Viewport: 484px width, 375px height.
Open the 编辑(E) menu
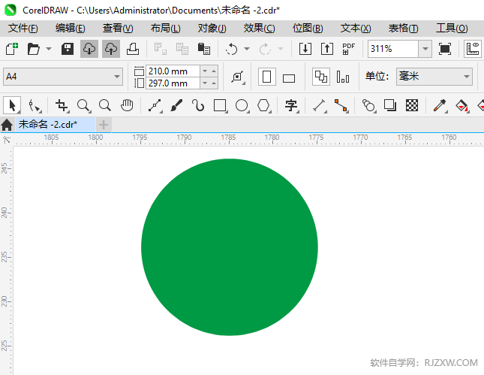pos(71,29)
